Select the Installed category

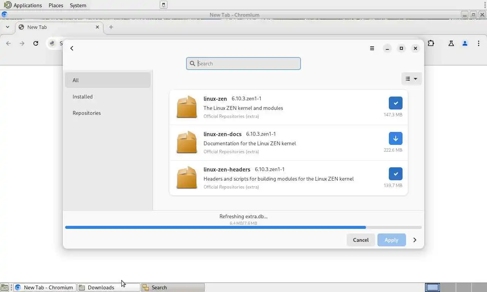(x=108, y=97)
